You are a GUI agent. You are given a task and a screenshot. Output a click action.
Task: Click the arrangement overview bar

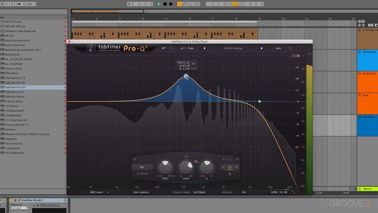(x=224, y=11)
